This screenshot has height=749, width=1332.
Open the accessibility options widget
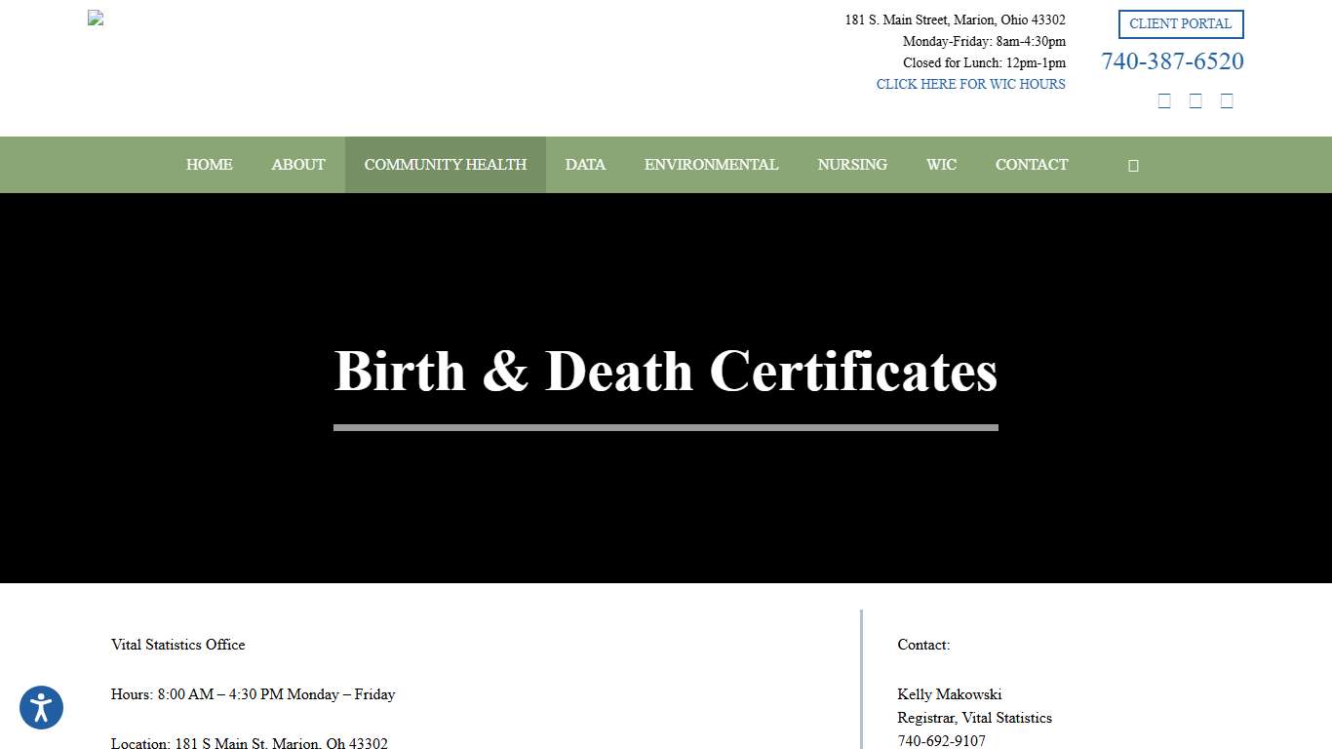click(x=41, y=707)
